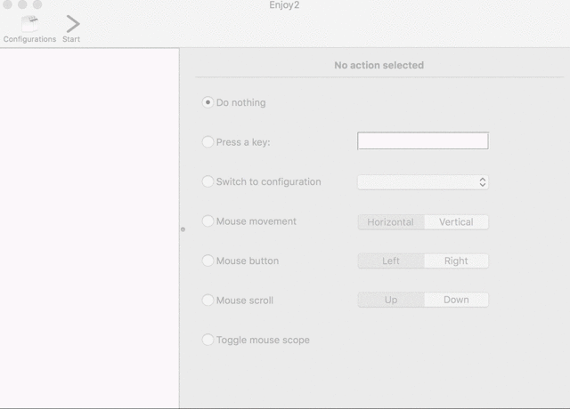This screenshot has height=409, width=570.
Task: Choose the Mouse scroll radio button
Action: pos(208,301)
